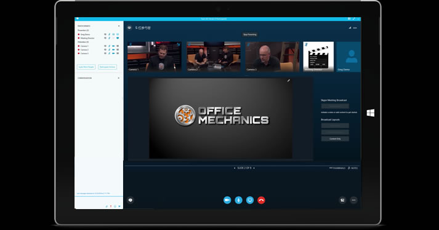Image resolution: width=439 pixels, height=230 pixels.
Task: Click Camera 1 video icon in list
Action: tap(113, 46)
